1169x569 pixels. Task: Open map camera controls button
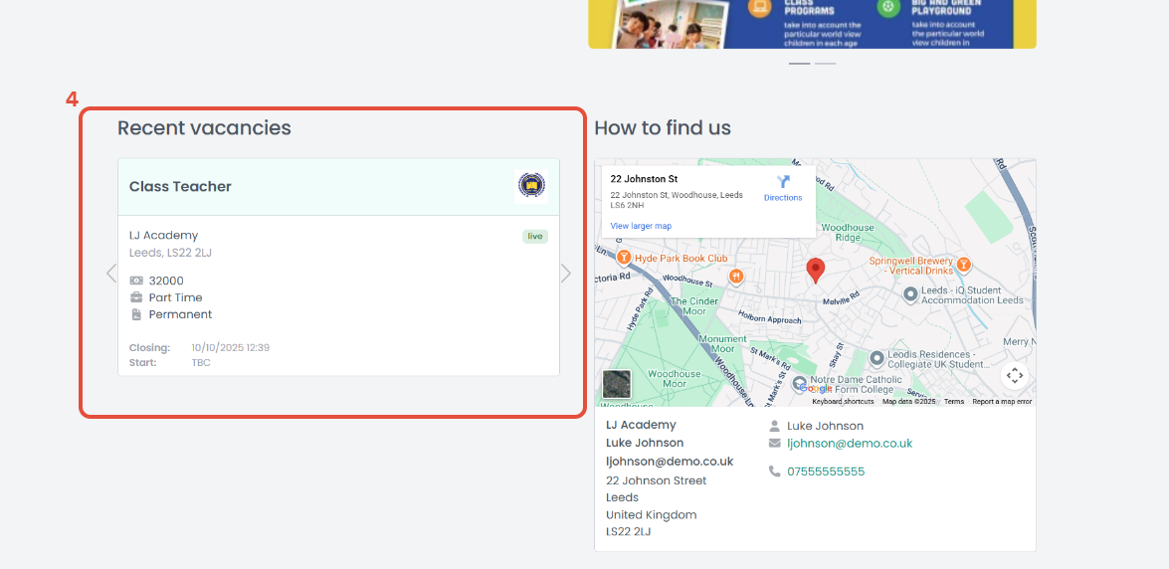(x=1015, y=376)
